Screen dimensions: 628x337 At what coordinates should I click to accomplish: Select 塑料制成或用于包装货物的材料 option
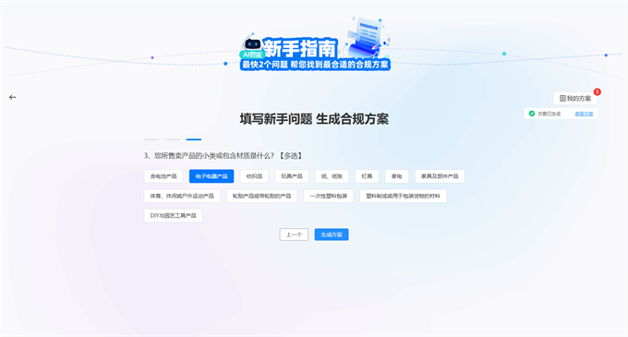click(x=403, y=196)
